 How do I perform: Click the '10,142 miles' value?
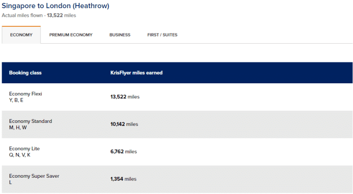tap(124, 124)
